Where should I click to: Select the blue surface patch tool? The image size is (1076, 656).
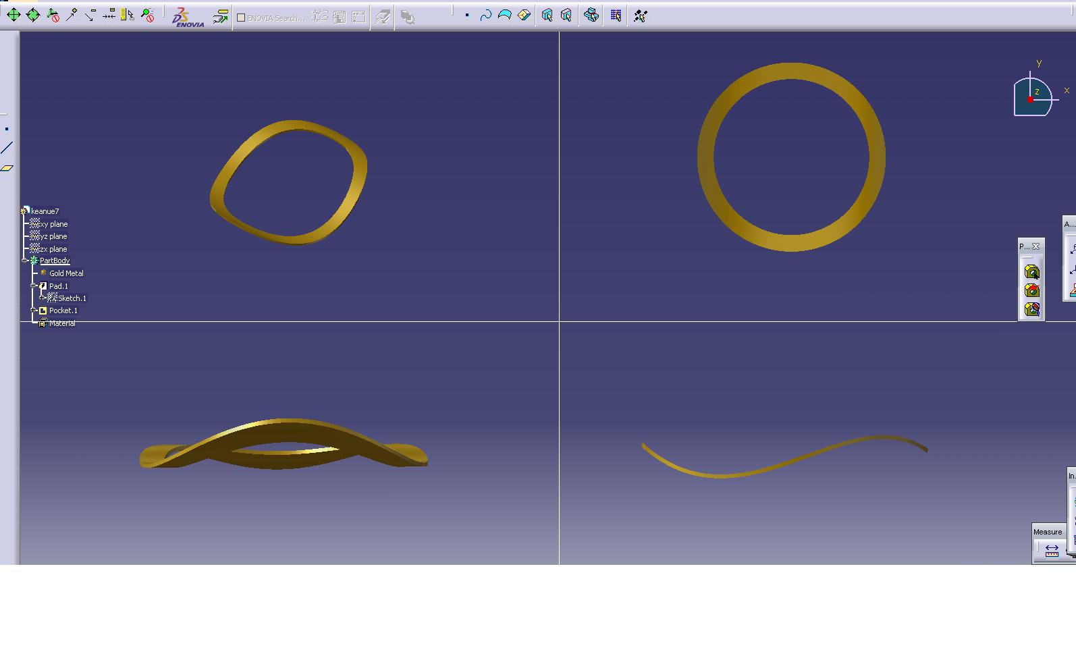point(504,15)
